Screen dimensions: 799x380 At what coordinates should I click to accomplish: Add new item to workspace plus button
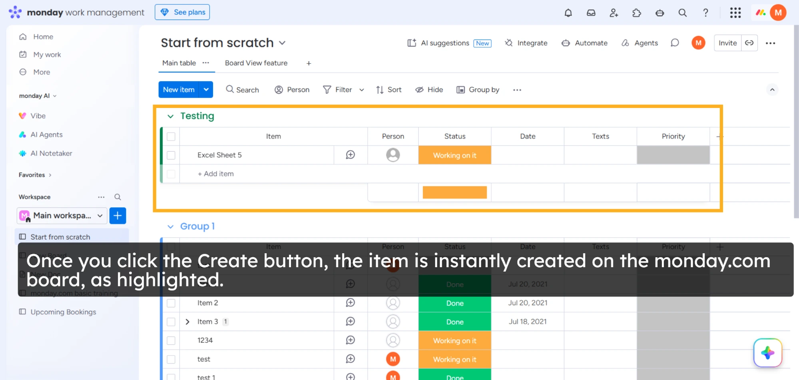tap(118, 216)
